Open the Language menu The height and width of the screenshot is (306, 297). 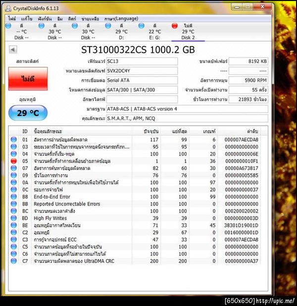tap(121, 18)
